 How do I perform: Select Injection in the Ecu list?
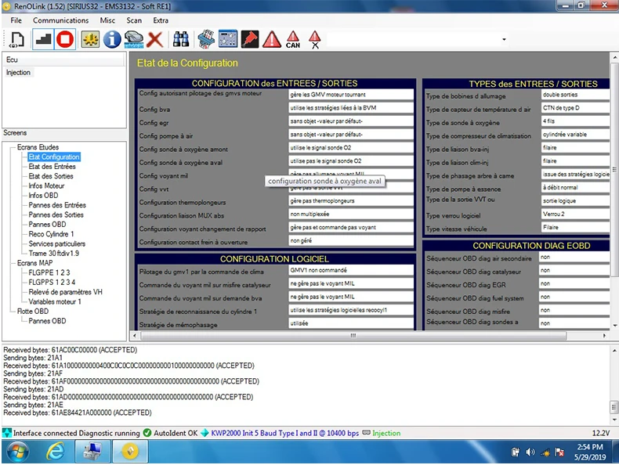pos(18,72)
